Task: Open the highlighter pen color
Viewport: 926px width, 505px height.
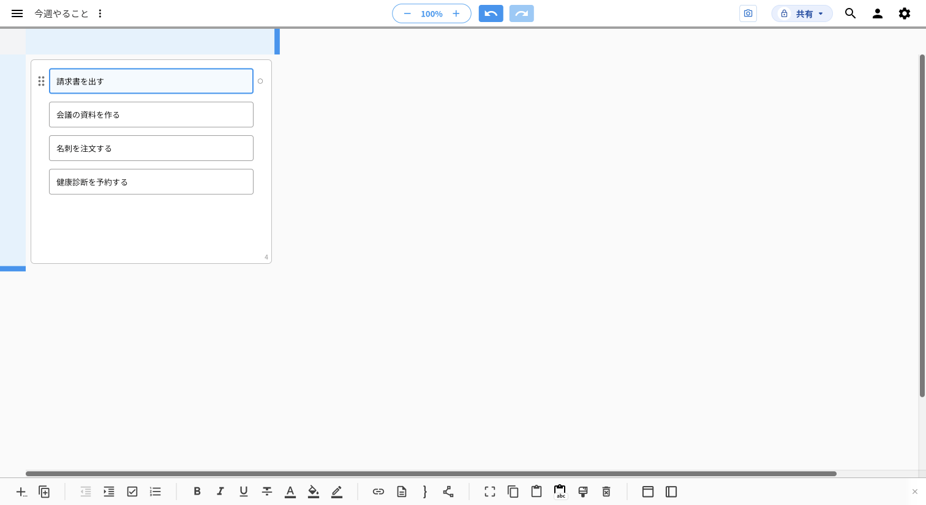Action: pyautogui.click(x=337, y=492)
